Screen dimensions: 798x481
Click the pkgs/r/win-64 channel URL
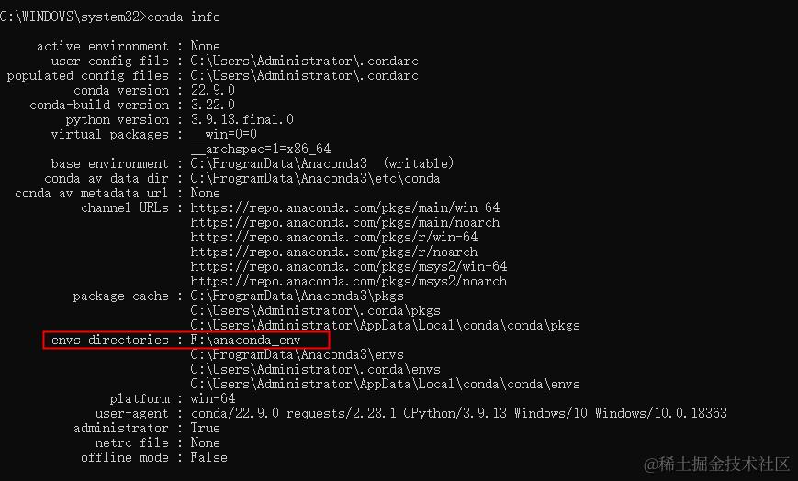click(334, 237)
